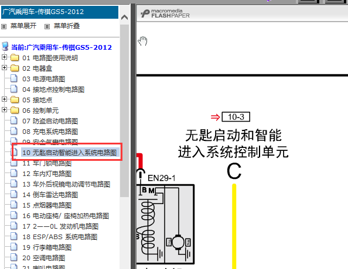Open 15 点烟器电路图 document
The height and width of the screenshot is (269, 348).
(47, 205)
